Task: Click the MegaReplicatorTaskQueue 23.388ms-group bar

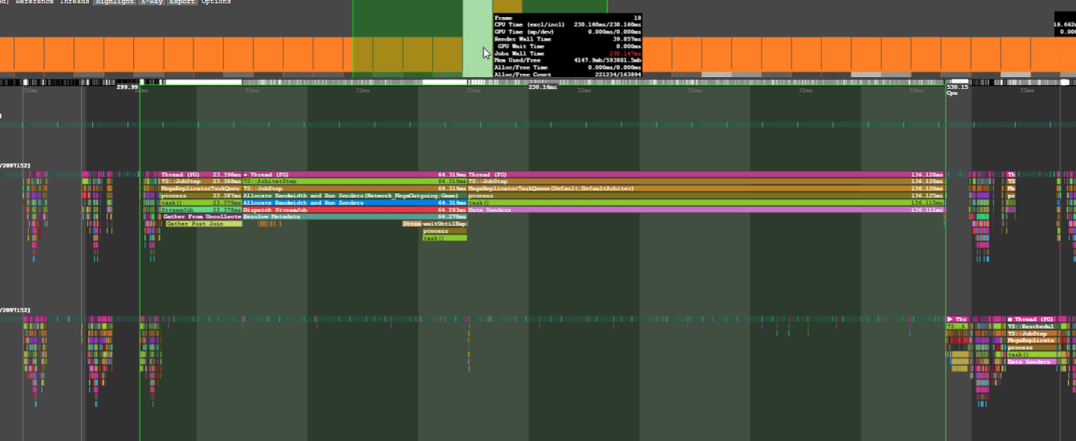Action: pyautogui.click(x=200, y=189)
